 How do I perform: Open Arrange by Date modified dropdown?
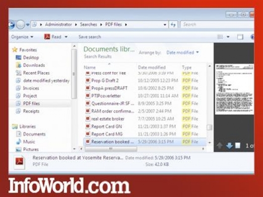tap(183, 53)
